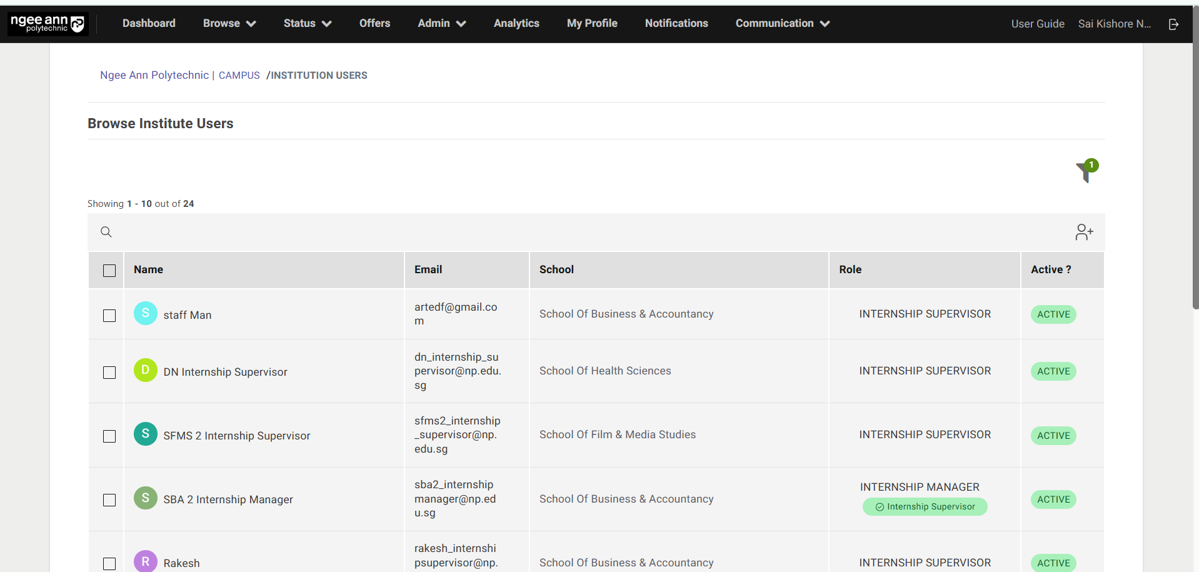This screenshot has height=572, width=1199.
Task: Click staff Man's avatar icon
Action: tap(145, 313)
